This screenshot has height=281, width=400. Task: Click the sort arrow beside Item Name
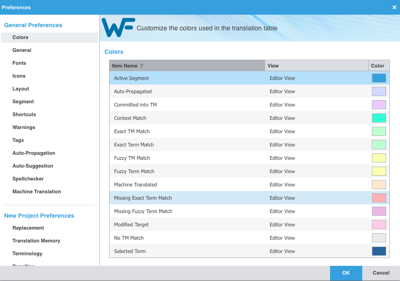tap(142, 66)
